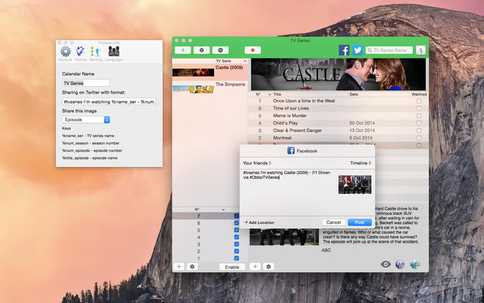This screenshot has width=484, height=303.
Task: Expand the Timeline destination dropdown
Action: [361, 163]
